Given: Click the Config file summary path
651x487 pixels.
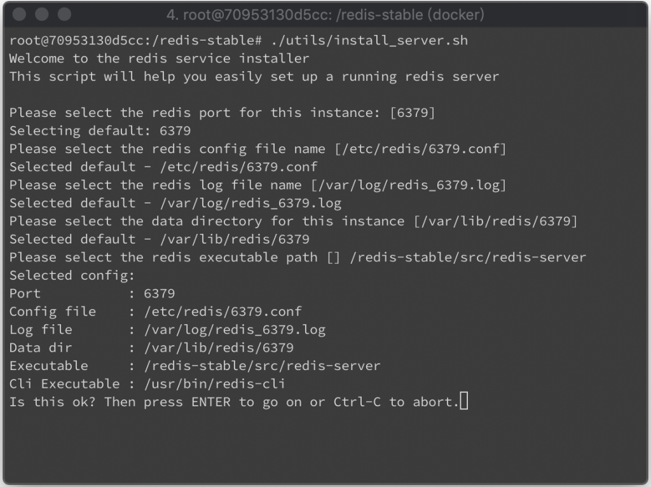Looking at the screenshot, I should point(223,312).
